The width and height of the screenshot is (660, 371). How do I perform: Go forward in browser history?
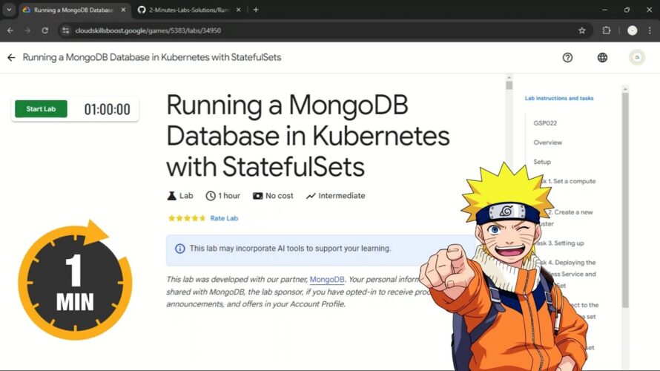pos(27,30)
